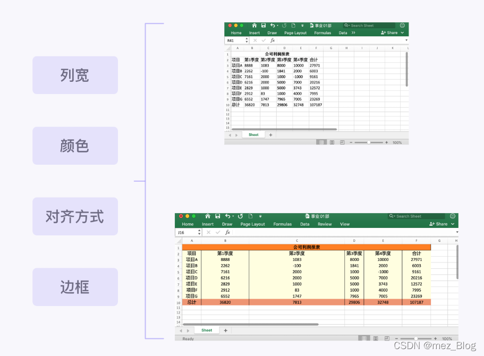The height and width of the screenshot is (356, 484).
Task: Select the Page Layout view icon in statusbar
Action: coord(376,338)
